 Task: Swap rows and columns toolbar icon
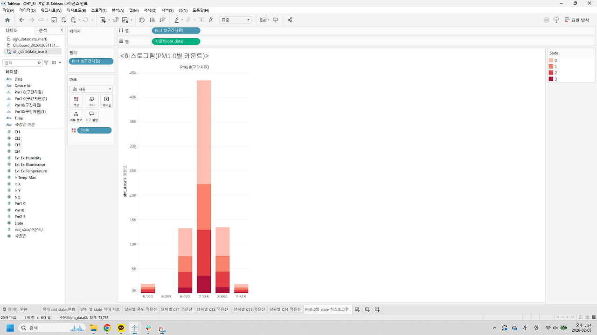pos(142,20)
